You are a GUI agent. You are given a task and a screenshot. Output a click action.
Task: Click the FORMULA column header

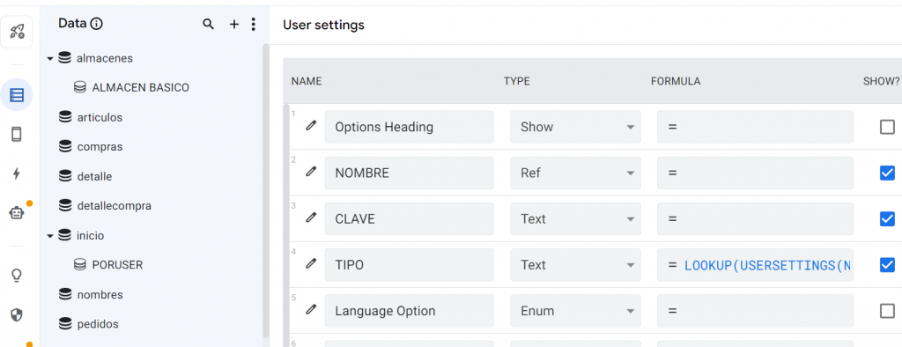676,81
